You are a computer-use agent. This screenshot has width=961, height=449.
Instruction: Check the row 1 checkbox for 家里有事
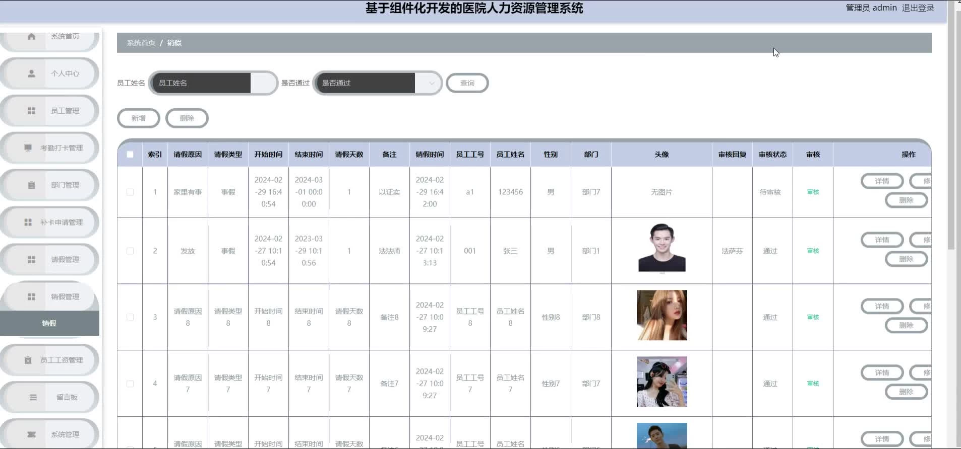click(x=130, y=192)
